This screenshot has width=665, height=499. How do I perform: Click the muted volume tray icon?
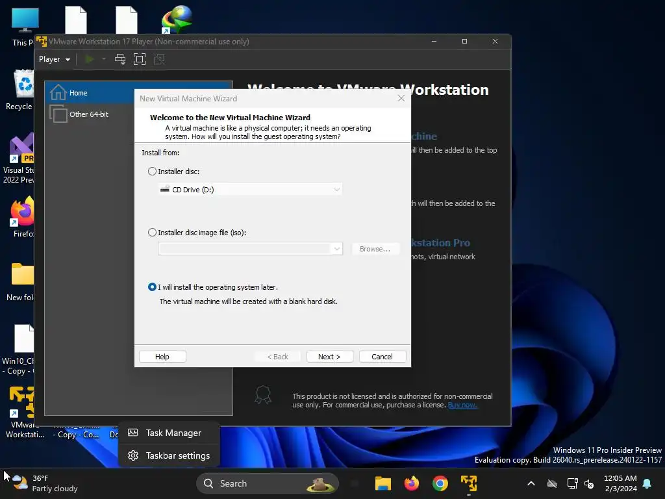click(589, 483)
